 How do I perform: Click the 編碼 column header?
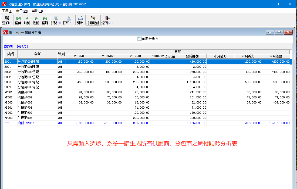pyautogui.click(x=10, y=54)
